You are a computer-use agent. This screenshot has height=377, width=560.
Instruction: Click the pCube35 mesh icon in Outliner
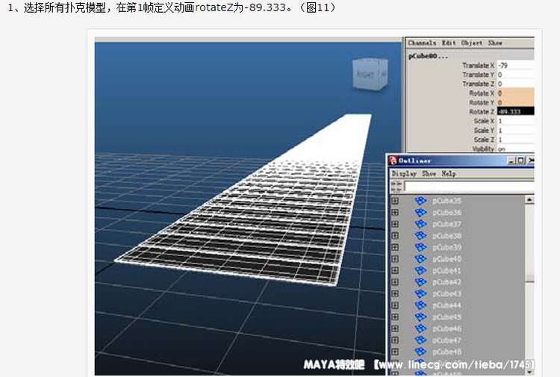tap(420, 201)
